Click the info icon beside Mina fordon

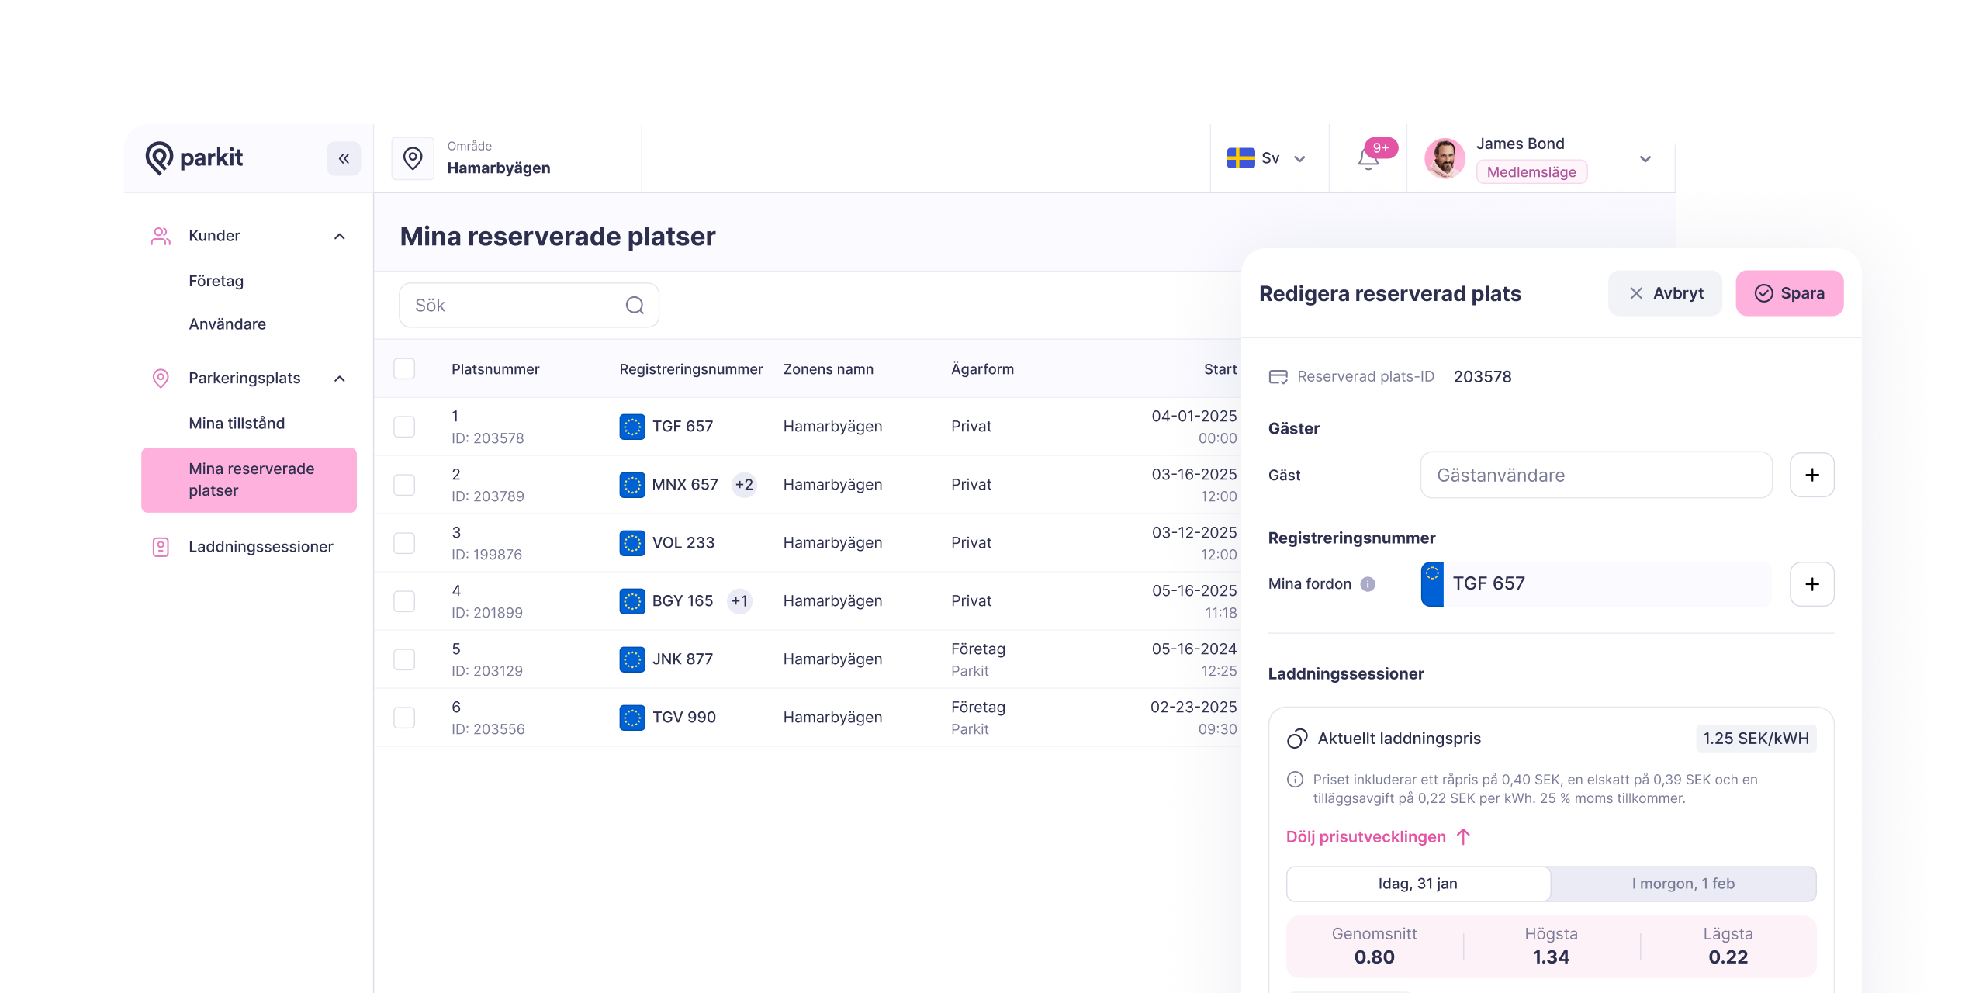(1368, 584)
